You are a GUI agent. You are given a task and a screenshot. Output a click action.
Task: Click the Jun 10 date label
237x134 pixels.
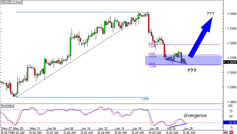pos(86,129)
